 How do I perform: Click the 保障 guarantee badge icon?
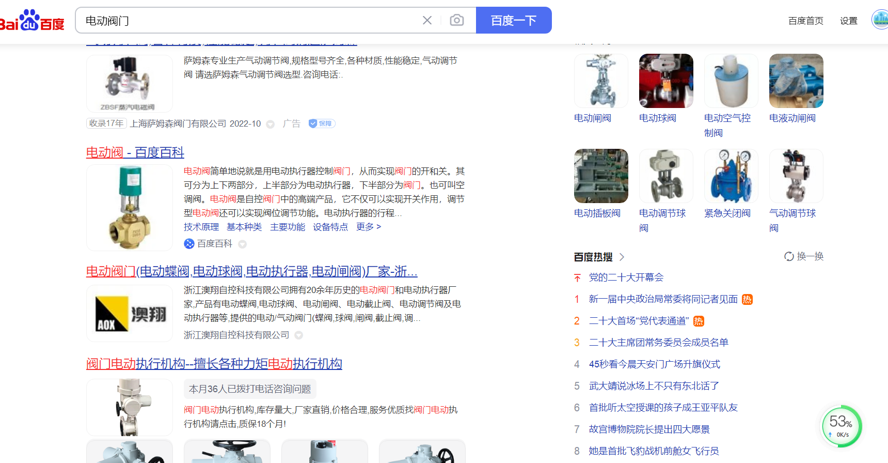tap(322, 124)
